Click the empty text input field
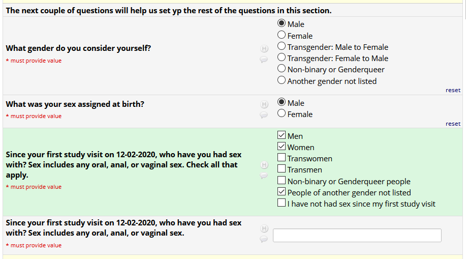 coord(357,235)
